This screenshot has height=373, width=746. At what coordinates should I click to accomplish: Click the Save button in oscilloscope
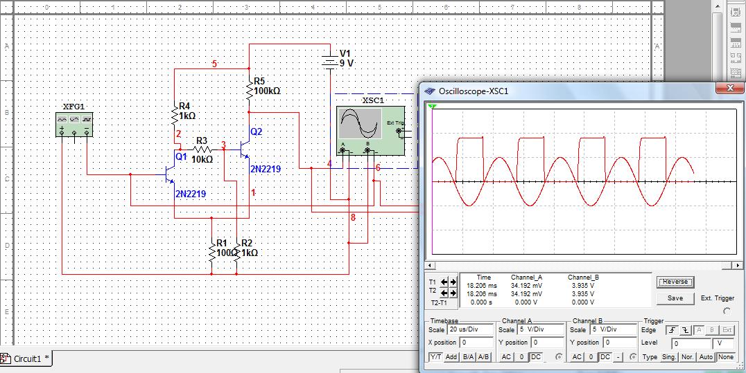(675, 298)
